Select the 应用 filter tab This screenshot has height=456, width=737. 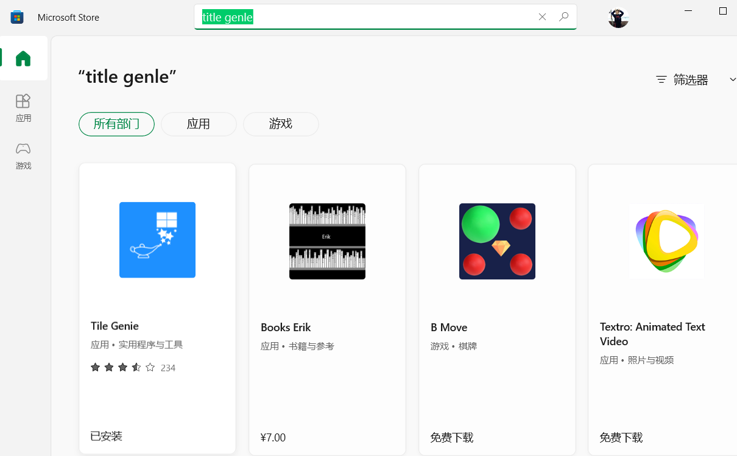click(199, 124)
